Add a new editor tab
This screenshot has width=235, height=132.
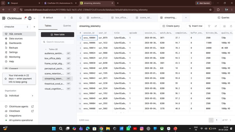186,18
